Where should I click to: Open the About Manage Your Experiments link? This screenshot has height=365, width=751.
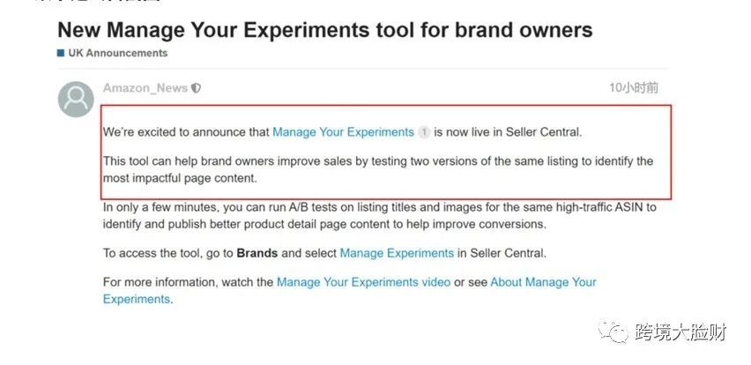[x=542, y=282]
